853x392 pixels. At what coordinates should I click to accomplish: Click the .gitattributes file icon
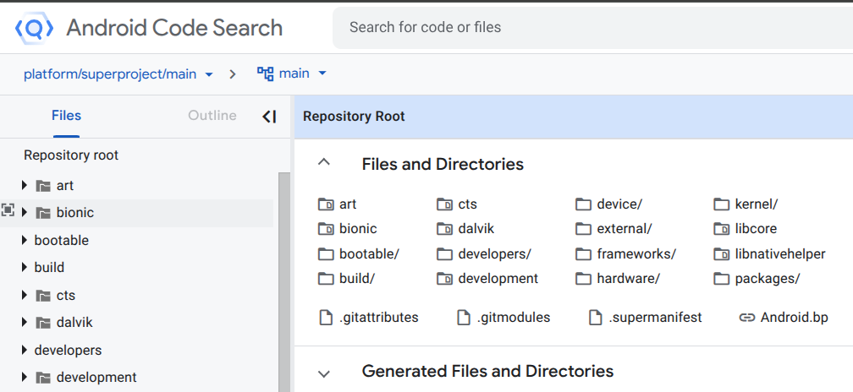(325, 318)
